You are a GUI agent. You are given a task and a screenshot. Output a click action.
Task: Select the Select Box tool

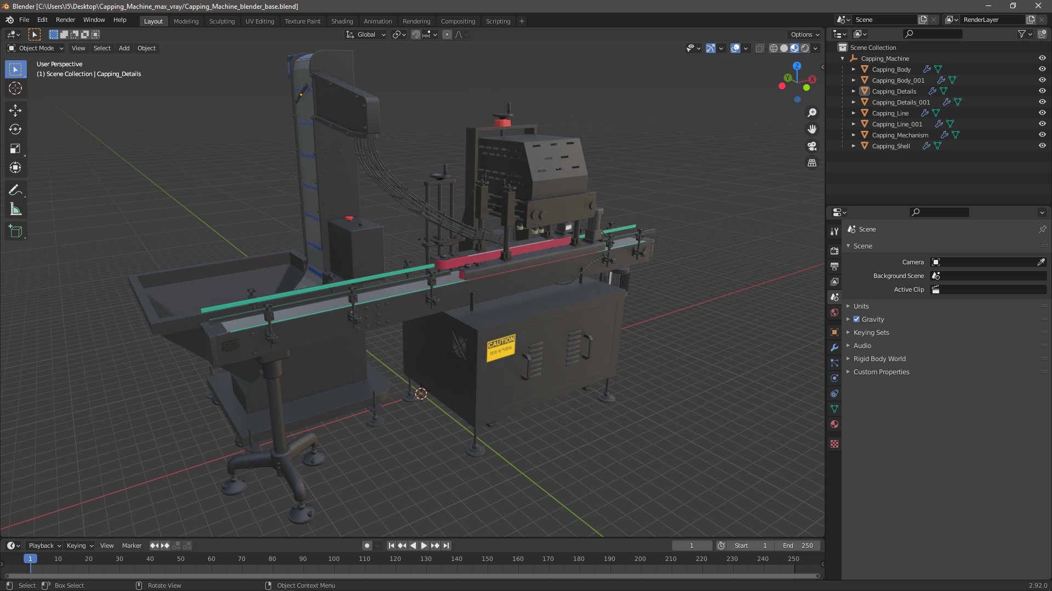coord(15,69)
